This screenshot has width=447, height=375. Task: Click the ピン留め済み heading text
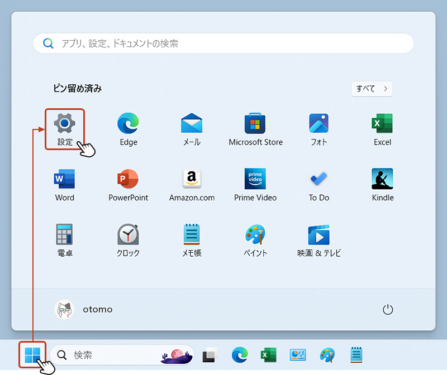coord(77,88)
